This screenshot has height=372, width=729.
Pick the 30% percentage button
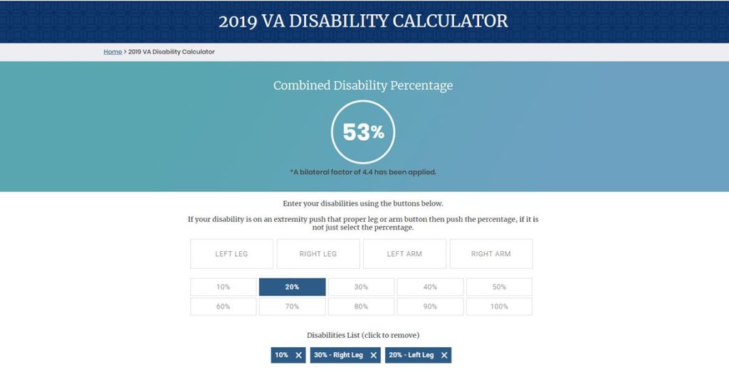(x=361, y=287)
